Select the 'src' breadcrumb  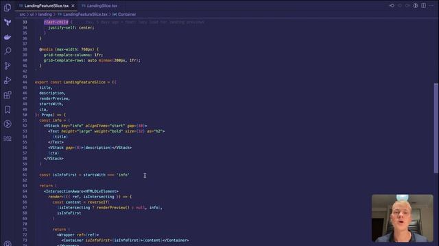click(x=23, y=14)
